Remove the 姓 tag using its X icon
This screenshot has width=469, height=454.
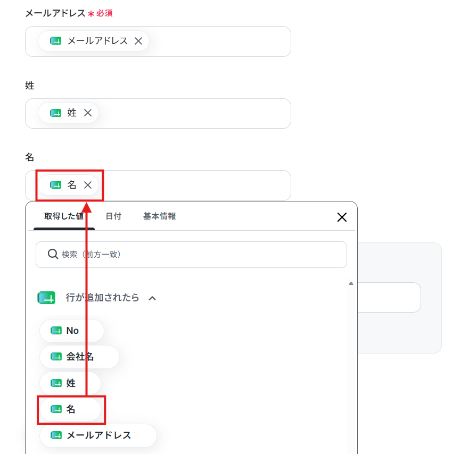(88, 113)
